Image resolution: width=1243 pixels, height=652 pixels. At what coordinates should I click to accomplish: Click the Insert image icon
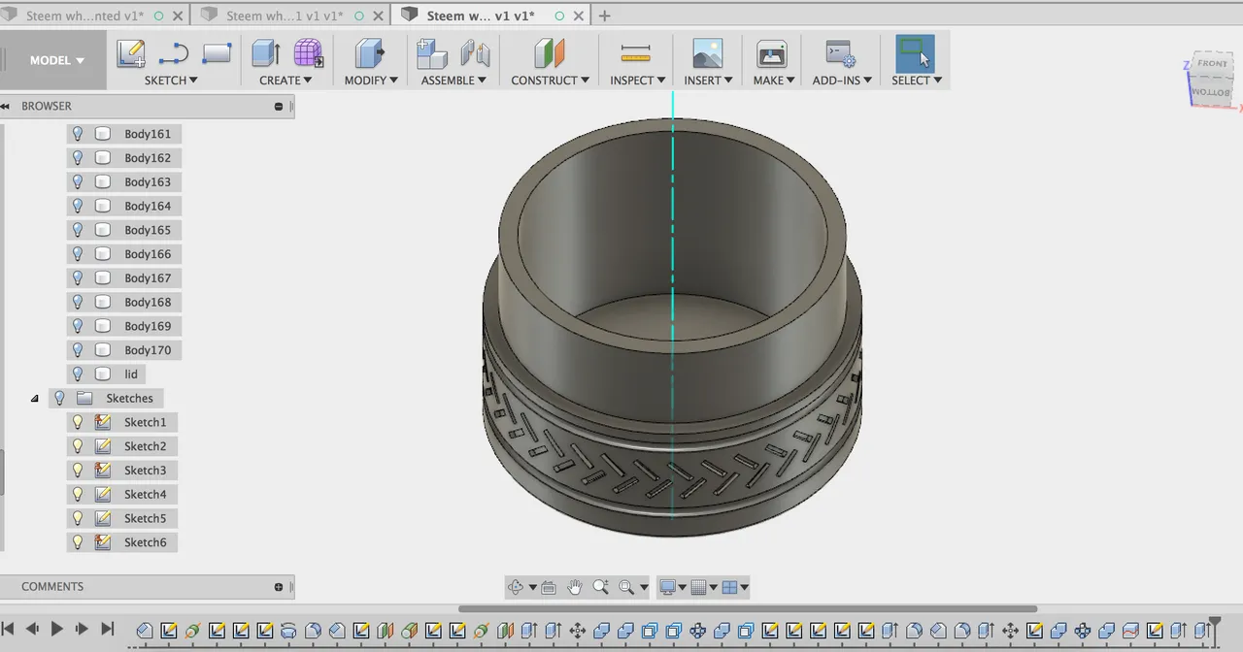tap(708, 53)
